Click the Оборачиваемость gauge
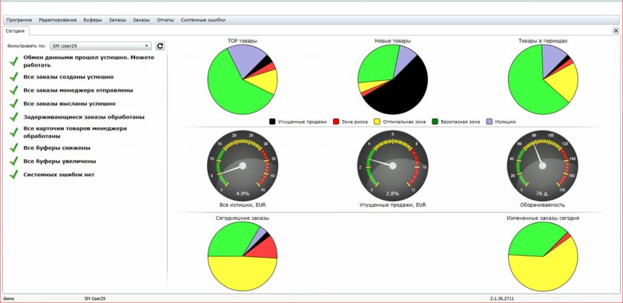This screenshot has height=303, width=623. (543, 166)
